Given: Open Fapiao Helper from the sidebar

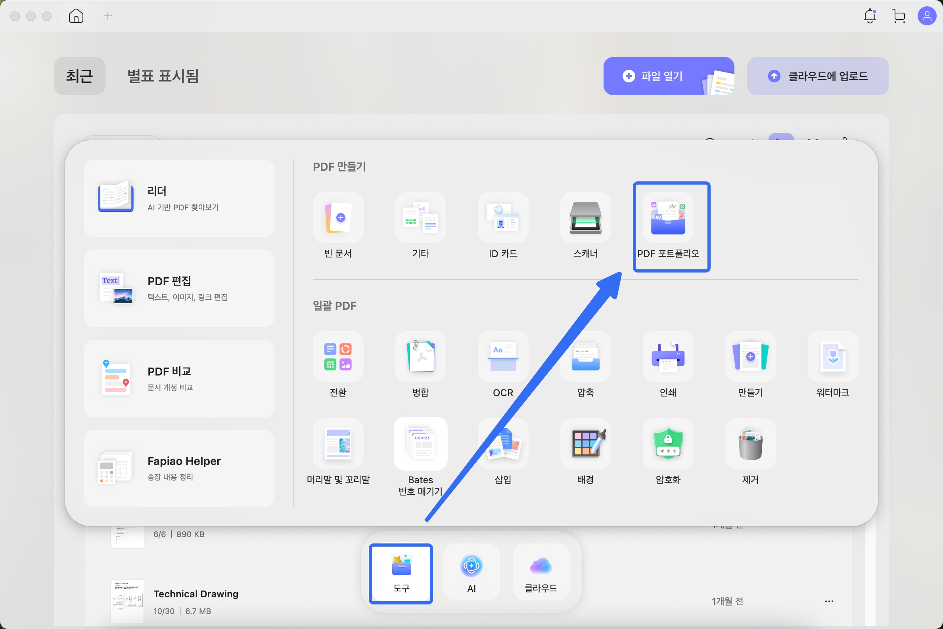Looking at the screenshot, I should [179, 468].
